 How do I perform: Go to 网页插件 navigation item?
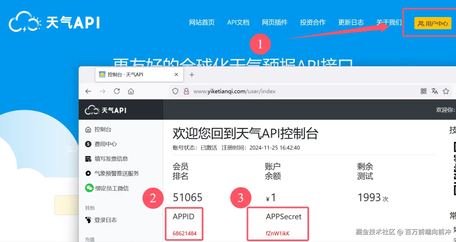point(275,22)
